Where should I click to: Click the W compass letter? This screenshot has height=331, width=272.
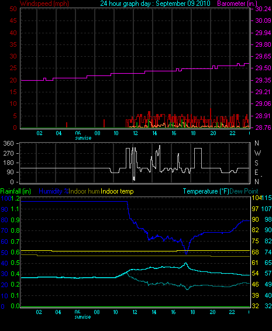(257, 153)
